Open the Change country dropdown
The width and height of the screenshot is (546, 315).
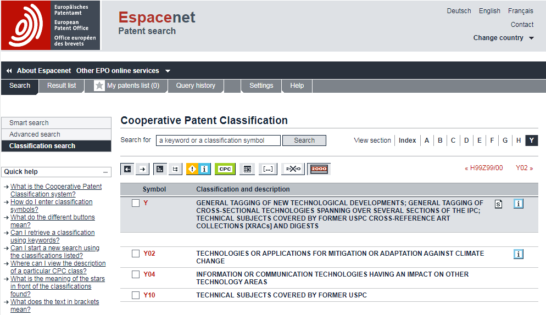[x=504, y=38]
